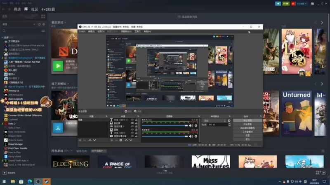Open Windows Start menu
Screen dimensions: 330x185
4,181
